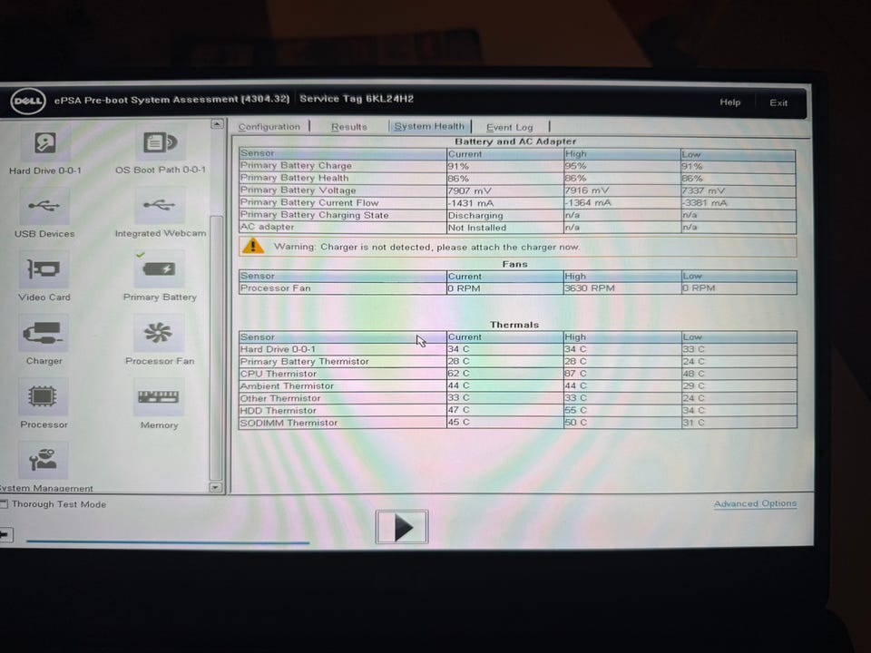Image resolution: width=871 pixels, height=653 pixels.
Task: Open the USB Devices test icon
Action: point(44,206)
